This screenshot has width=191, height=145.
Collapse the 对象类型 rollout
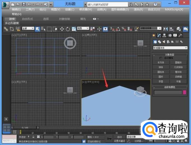pos(170,55)
